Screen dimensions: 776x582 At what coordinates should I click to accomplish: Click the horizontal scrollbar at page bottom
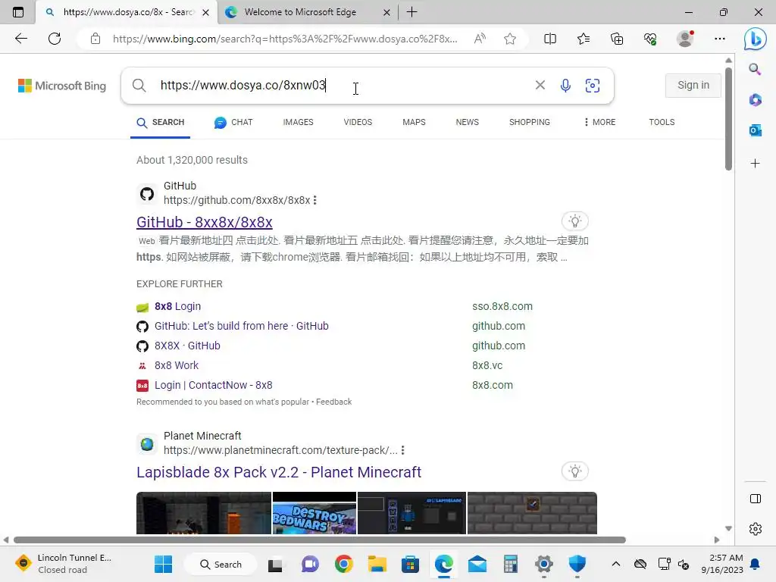(x=320, y=540)
